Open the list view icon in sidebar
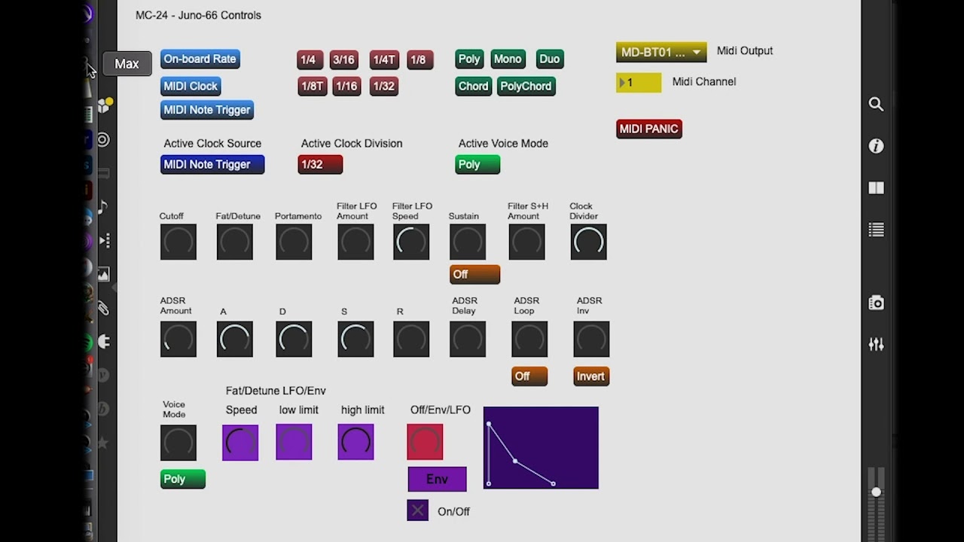Image resolution: width=964 pixels, height=542 pixels. 876,230
